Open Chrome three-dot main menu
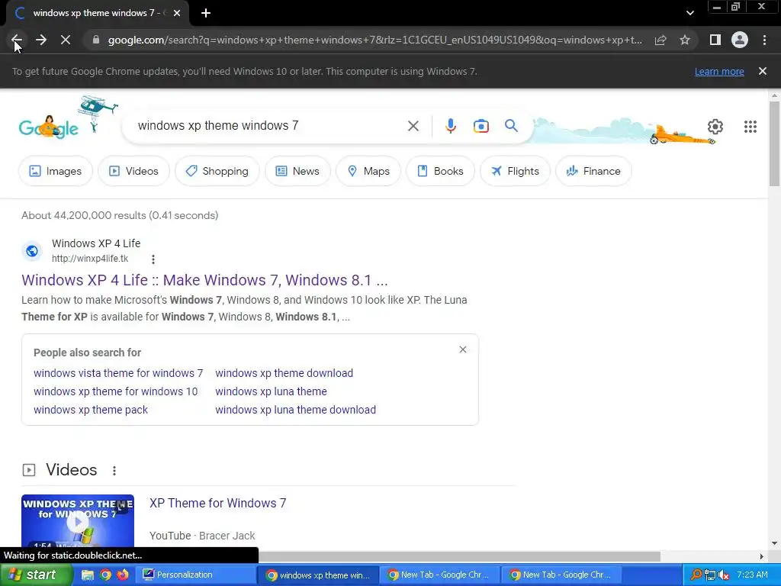This screenshot has height=586, width=781. pos(764,40)
